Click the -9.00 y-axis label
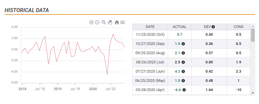Screen dimensions: 259x104 click(14, 83)
